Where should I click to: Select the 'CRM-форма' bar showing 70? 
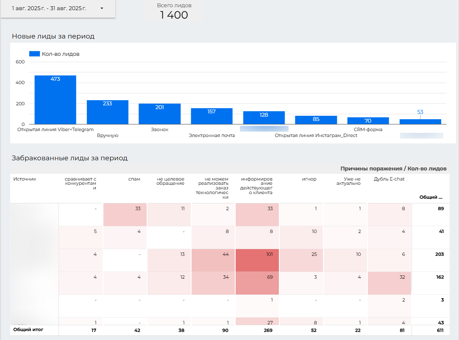click(368, 121)
